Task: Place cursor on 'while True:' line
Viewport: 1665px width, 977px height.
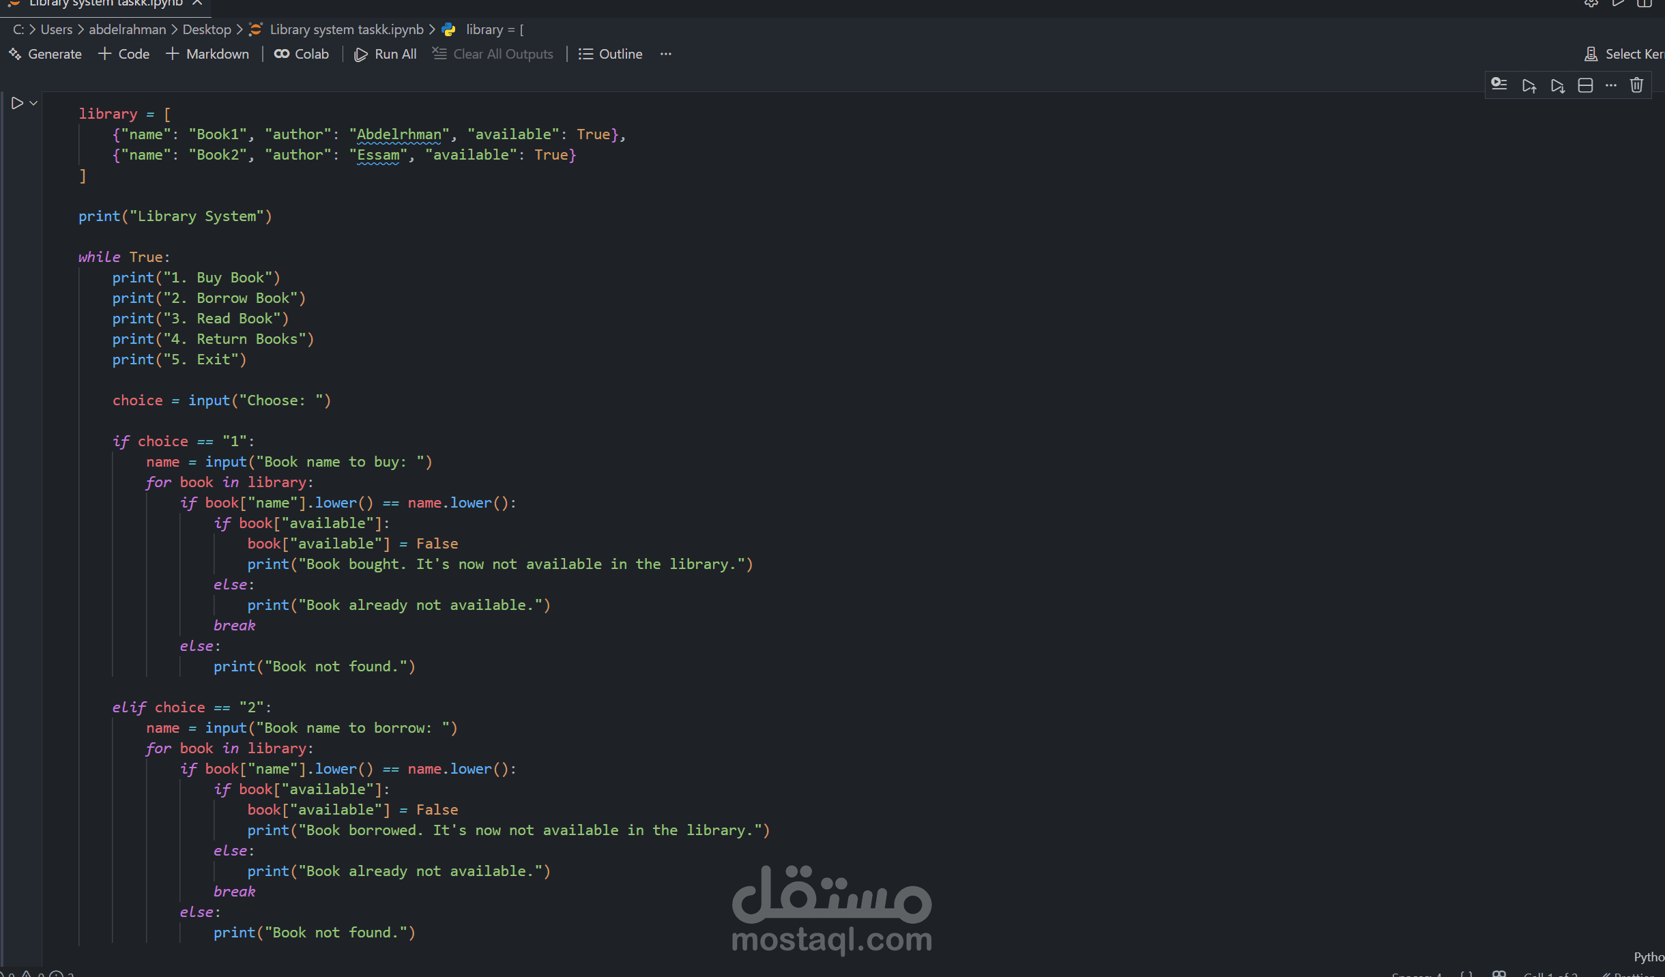Action: tap(124, 257)
